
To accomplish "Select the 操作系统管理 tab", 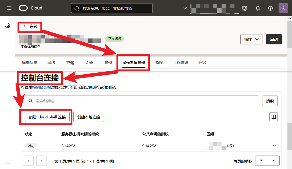I will click(x=134, y=63).
